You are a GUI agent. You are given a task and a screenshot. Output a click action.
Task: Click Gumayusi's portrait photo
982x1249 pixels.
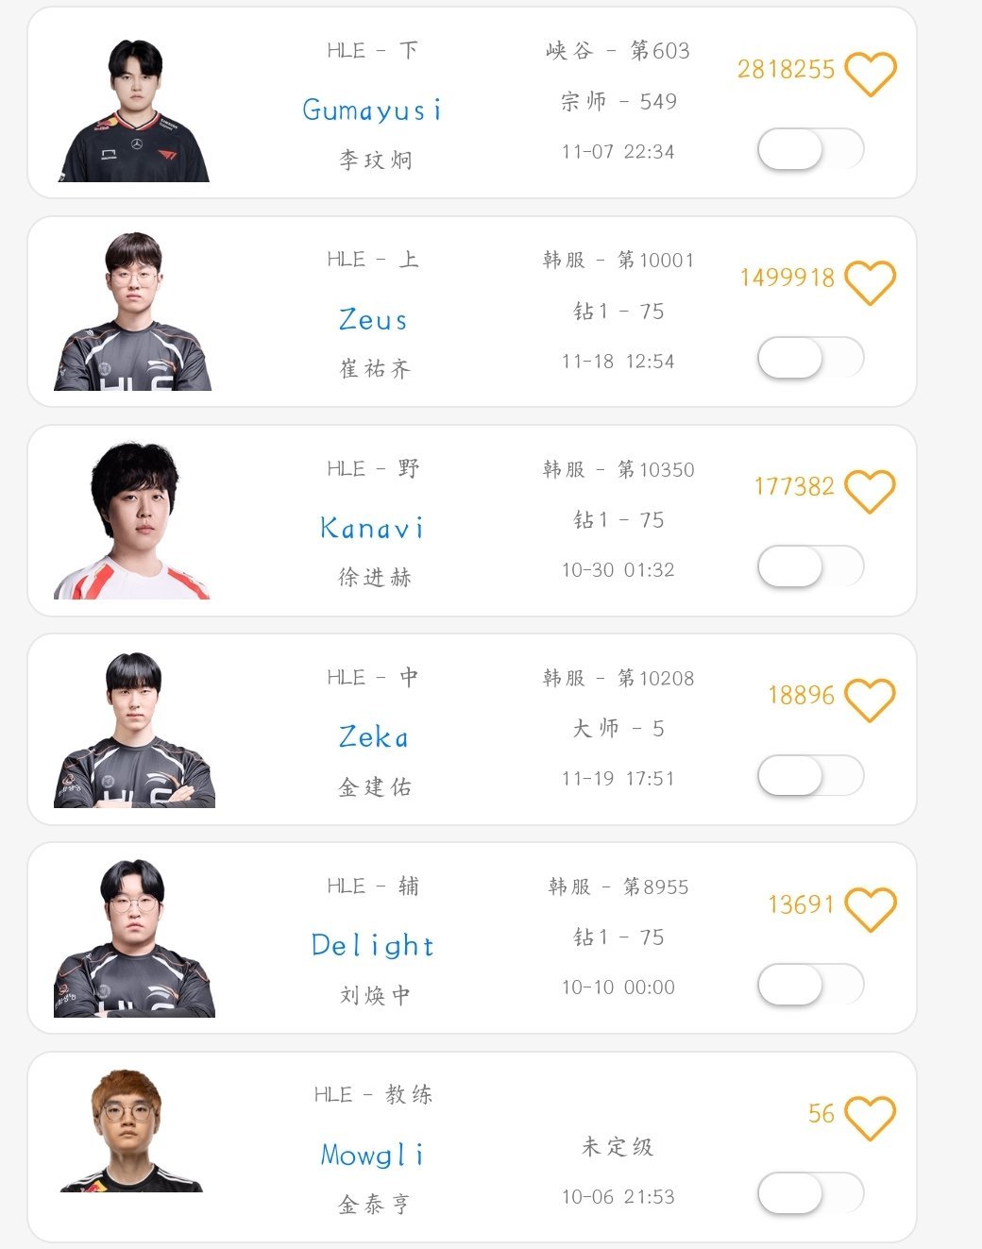[x=134, y=110]
